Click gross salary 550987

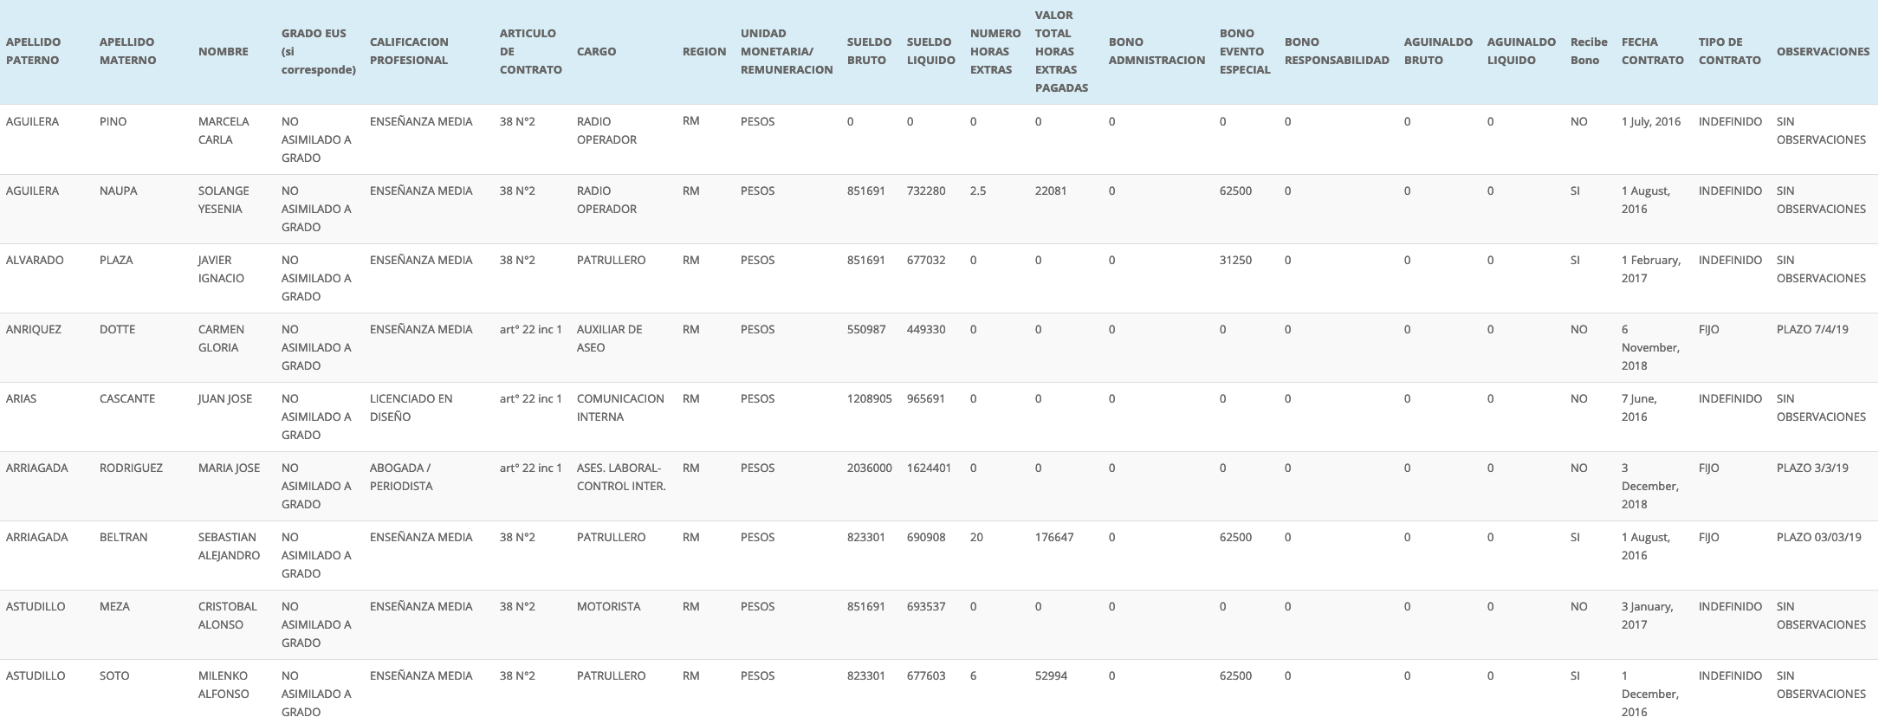[x=866, y=329]
